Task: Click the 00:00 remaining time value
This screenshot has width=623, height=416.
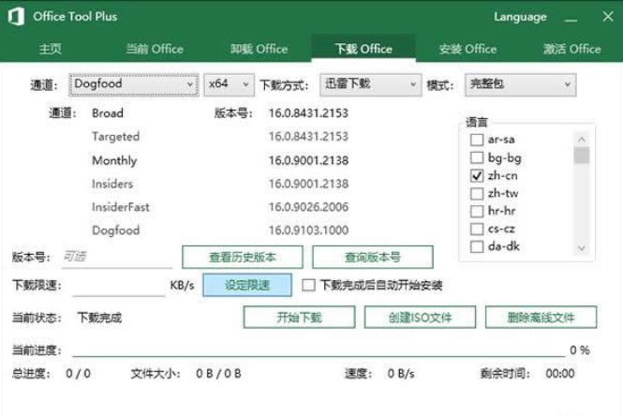Action: (560, 374)
